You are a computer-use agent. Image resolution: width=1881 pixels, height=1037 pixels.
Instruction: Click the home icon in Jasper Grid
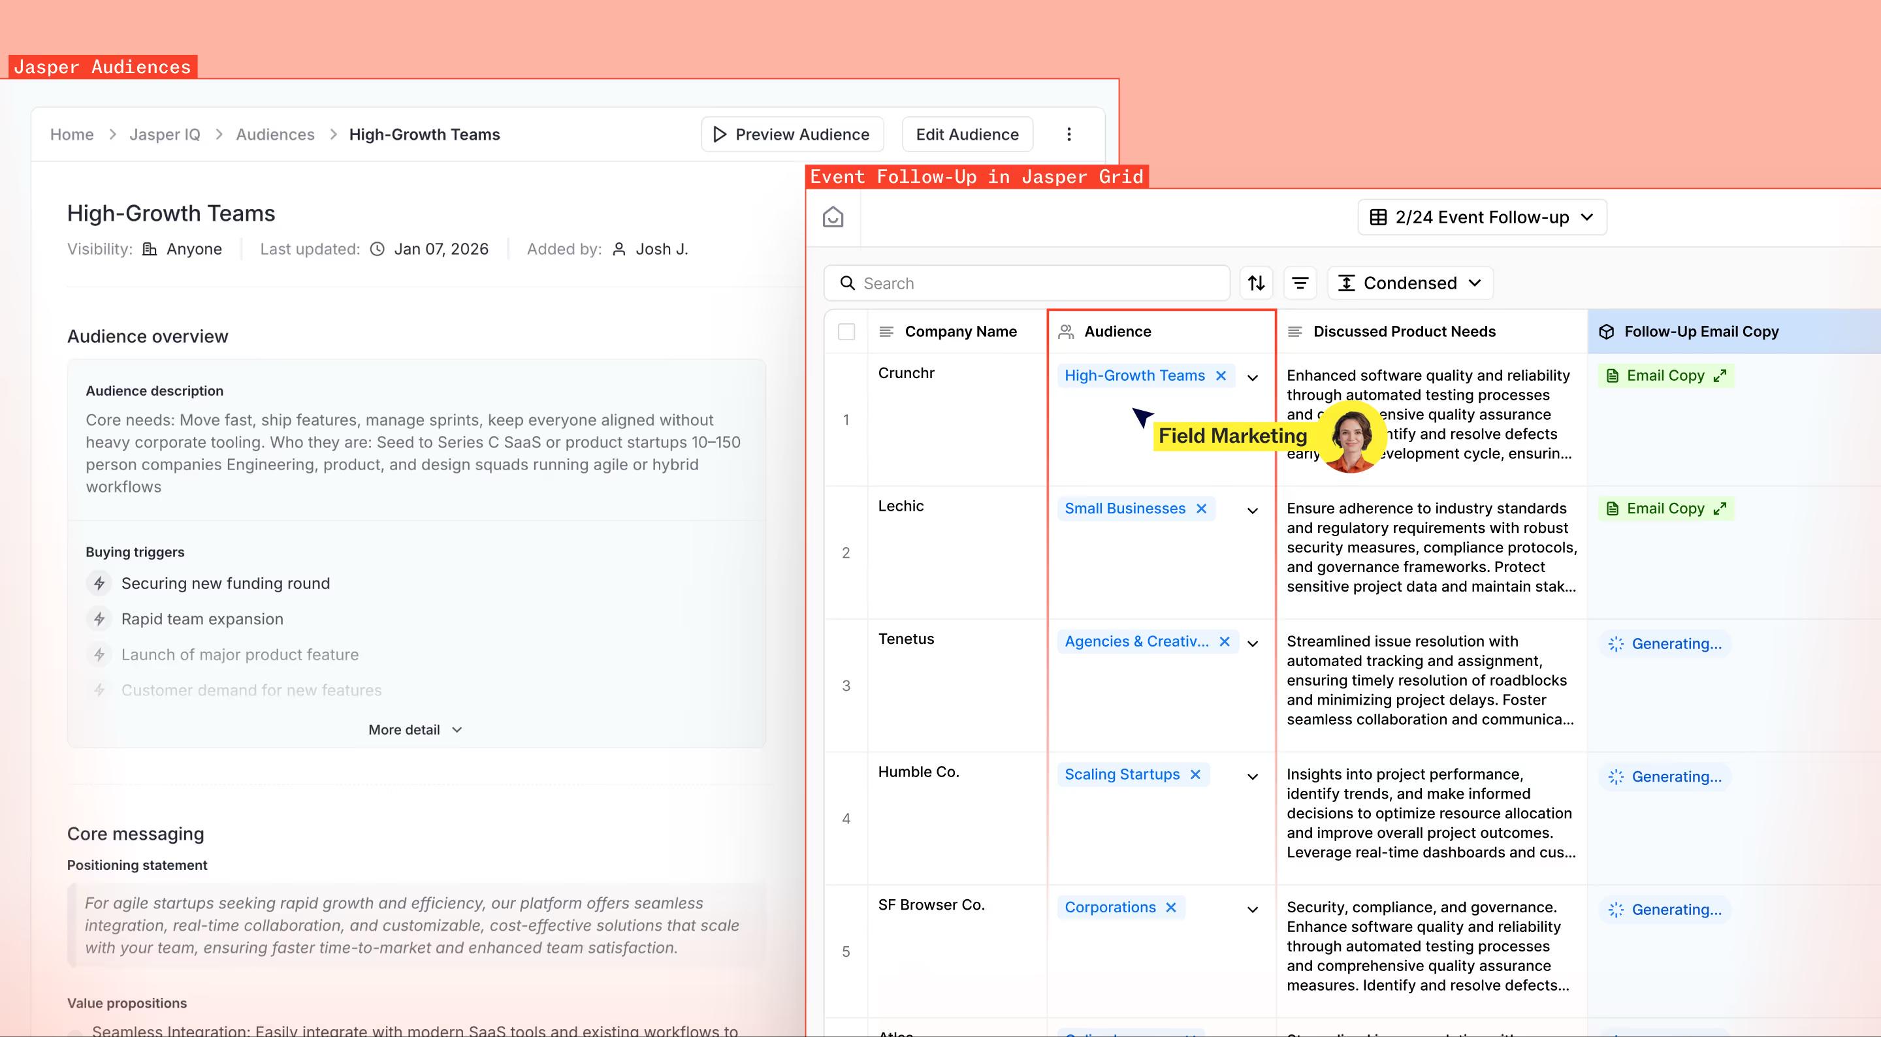(833, 217)
